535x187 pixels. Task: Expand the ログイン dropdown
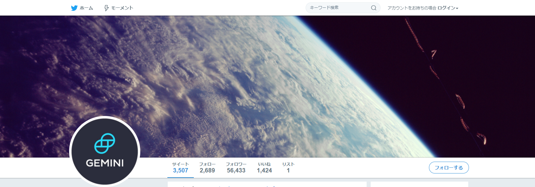coord(448,8)
